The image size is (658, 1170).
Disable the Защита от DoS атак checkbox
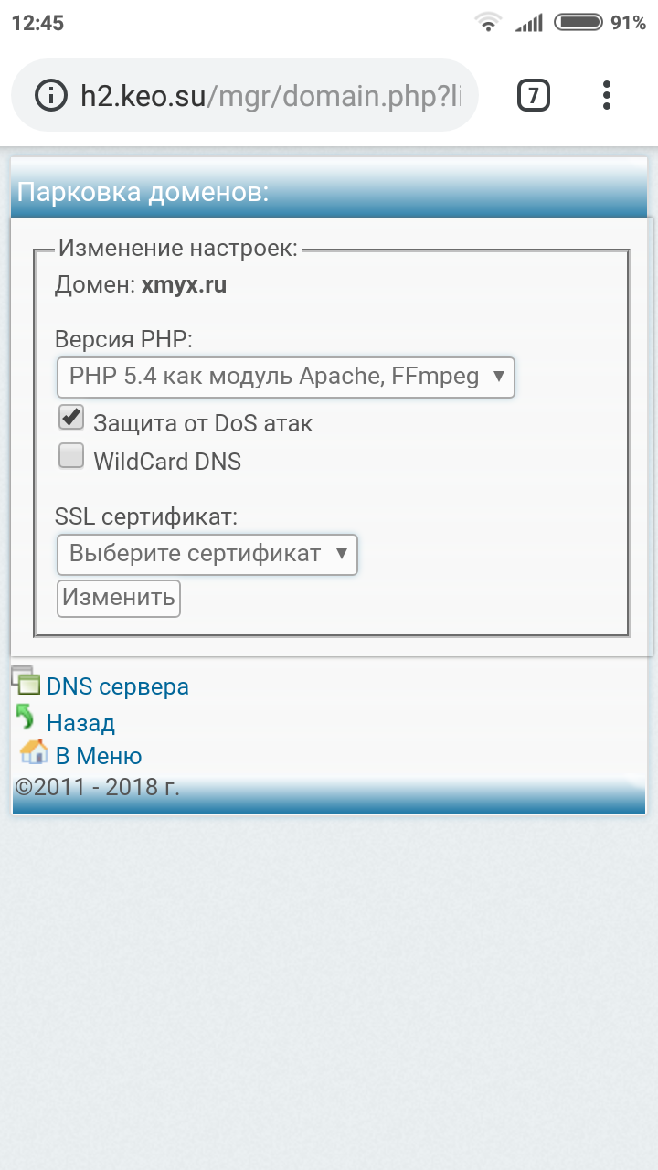[x=71, y=419]
